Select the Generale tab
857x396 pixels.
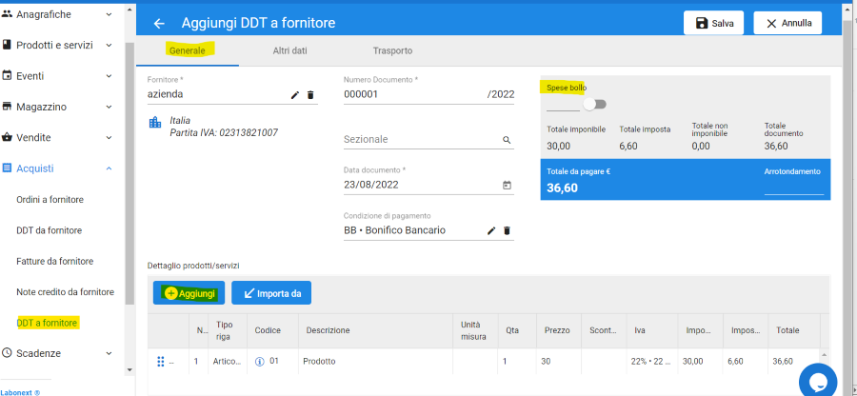click(188, 50)
